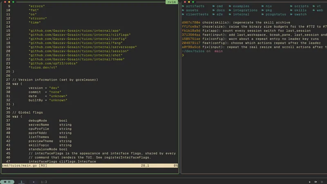Click the ~/dev/tuios path in the prompt
This screenshot has height=184, width=327.
coord(193,51)
